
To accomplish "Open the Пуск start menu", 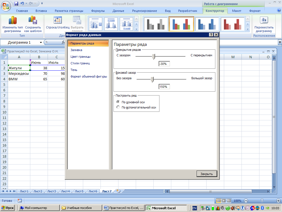I will pos(7,208).
